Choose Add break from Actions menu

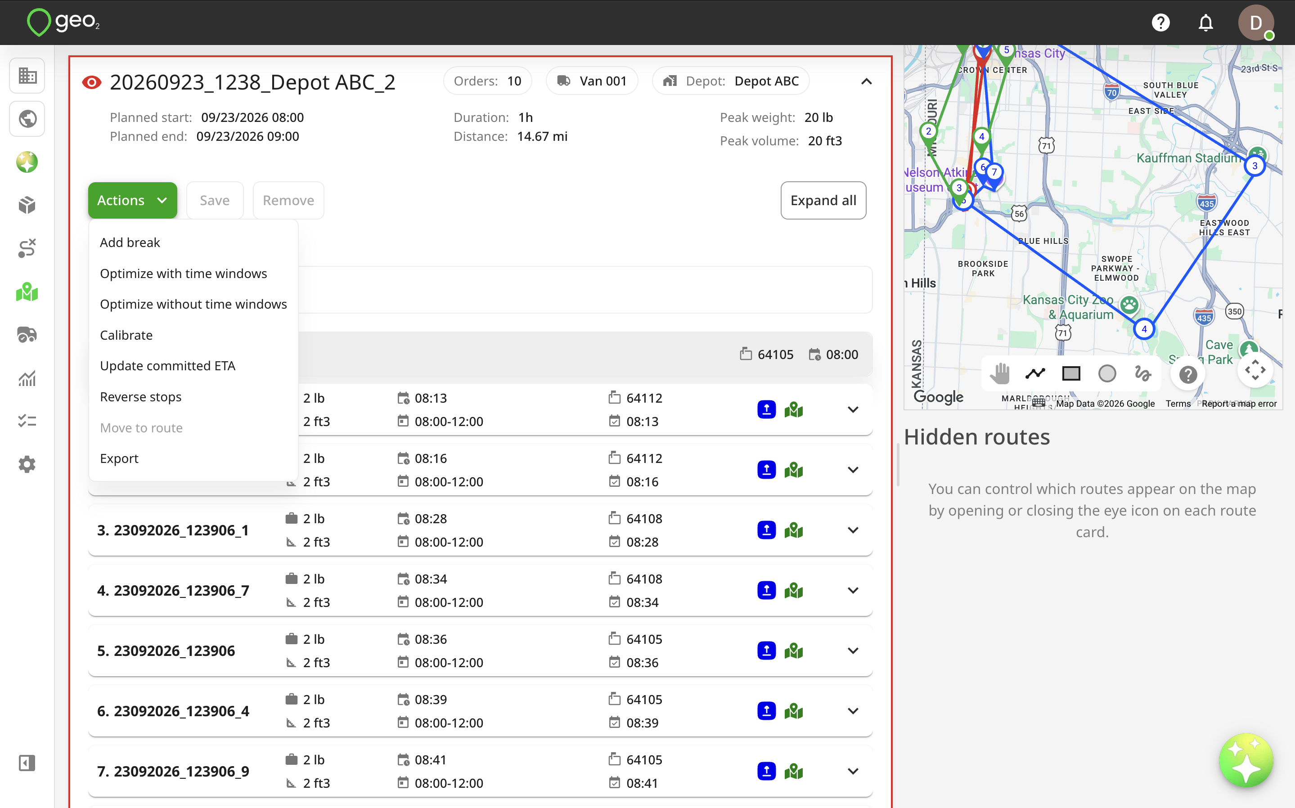(x=193, y=242)
